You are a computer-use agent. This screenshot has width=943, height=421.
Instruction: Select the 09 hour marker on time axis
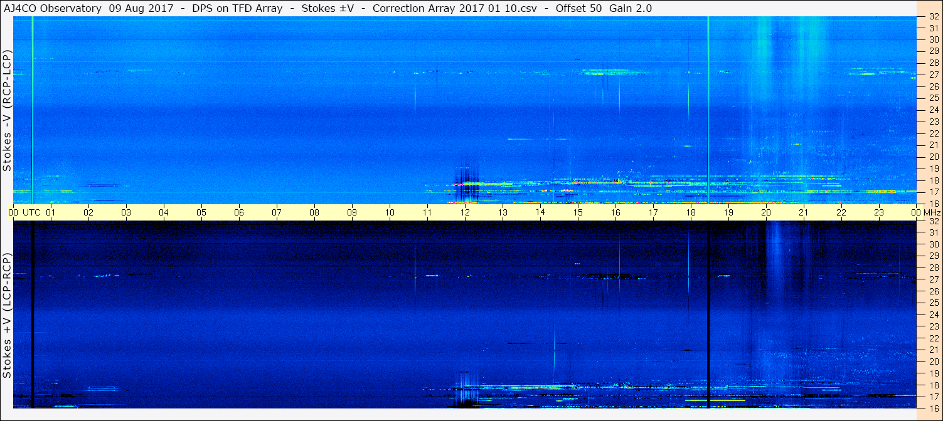click(352, 212)
